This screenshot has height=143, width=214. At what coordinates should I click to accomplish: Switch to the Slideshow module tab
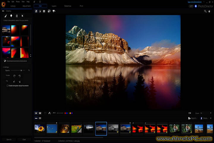tap(68, 6)
